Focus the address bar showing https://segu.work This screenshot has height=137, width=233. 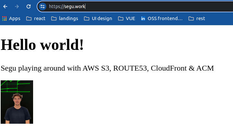tap(130, 6)
